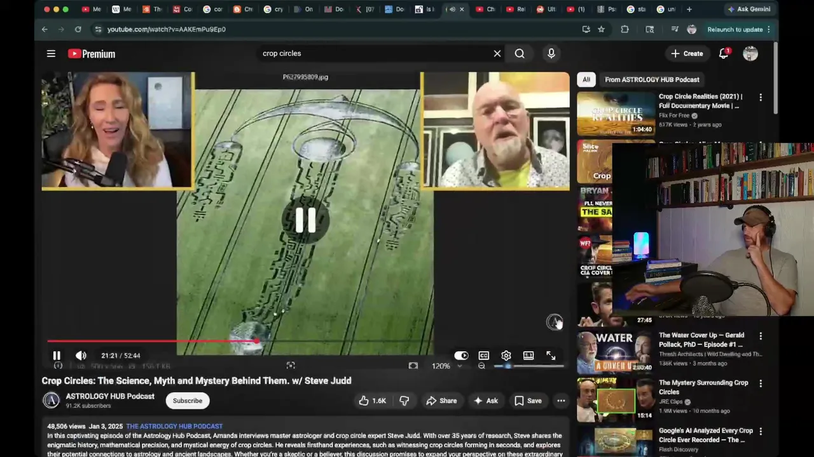
Task: Enter full screen mode
Action: tap(551, 356)
